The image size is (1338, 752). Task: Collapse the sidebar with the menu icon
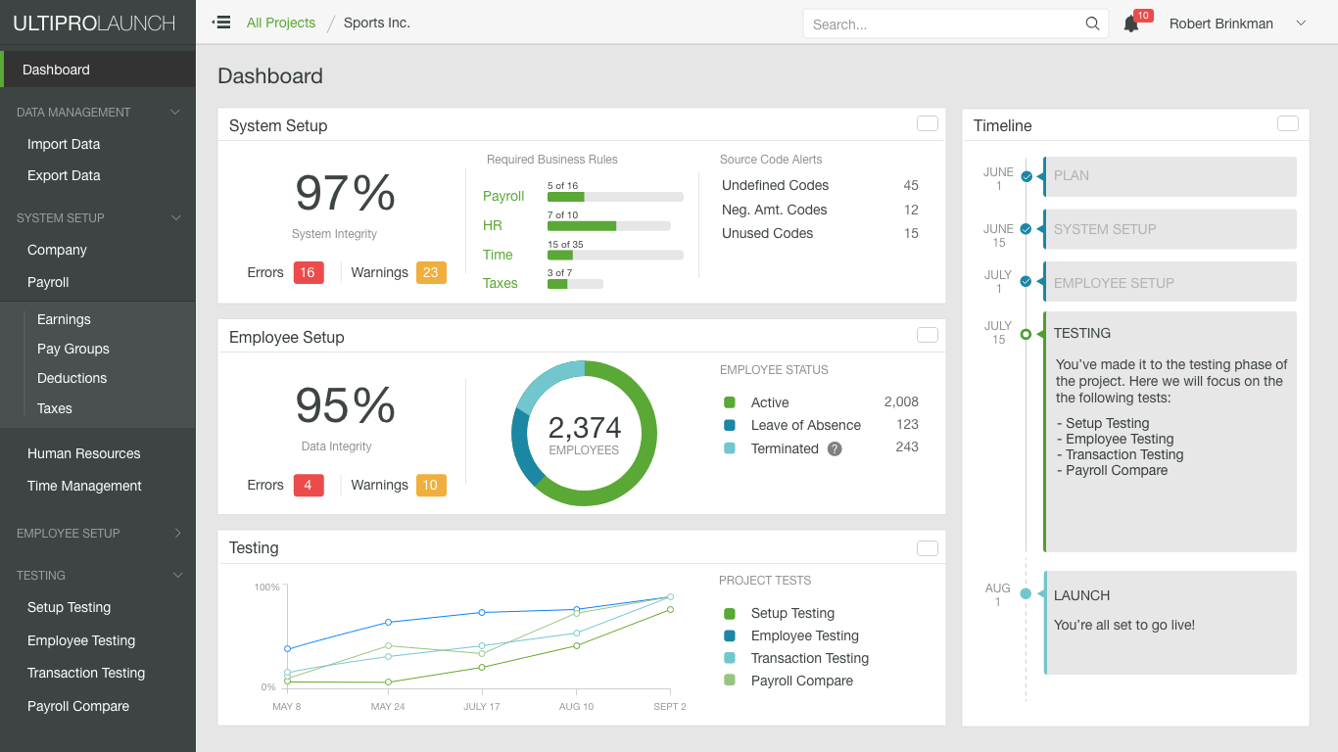click(x=221, y=23)
